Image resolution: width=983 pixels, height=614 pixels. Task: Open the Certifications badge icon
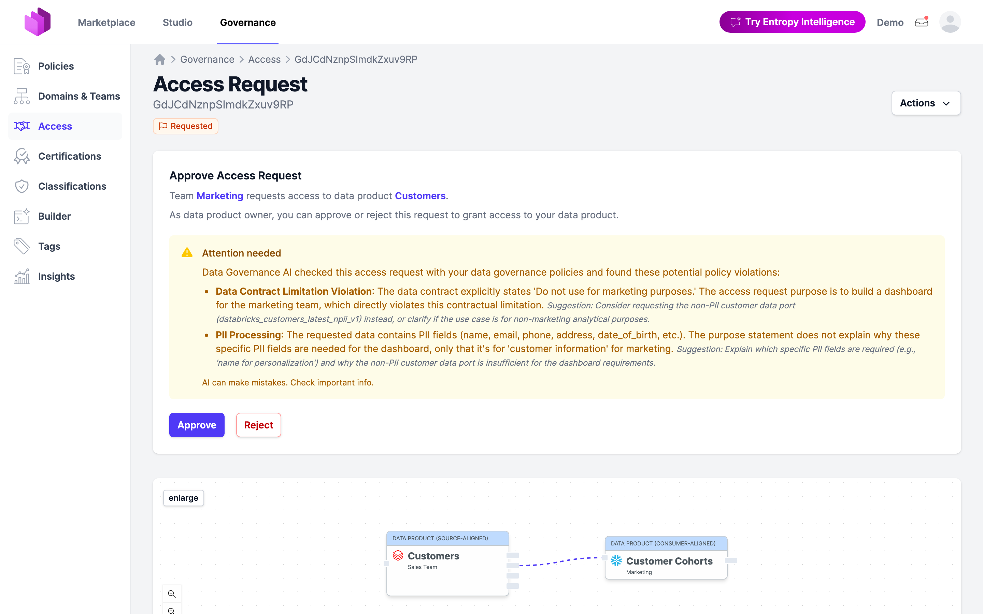click(22, 156)
